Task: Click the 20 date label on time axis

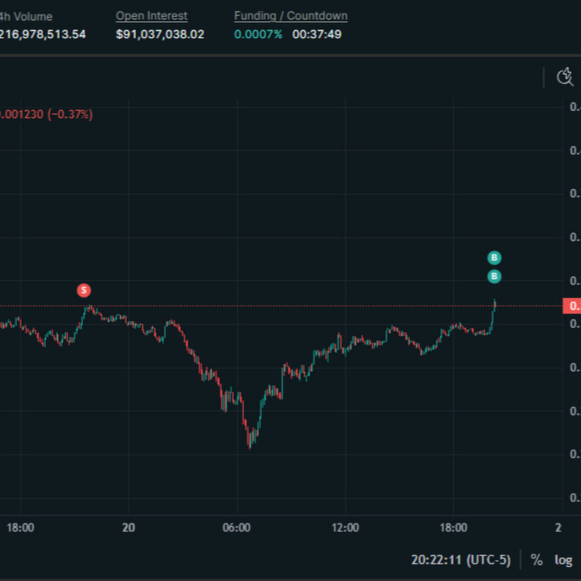Action: click(x=129, y=527)
